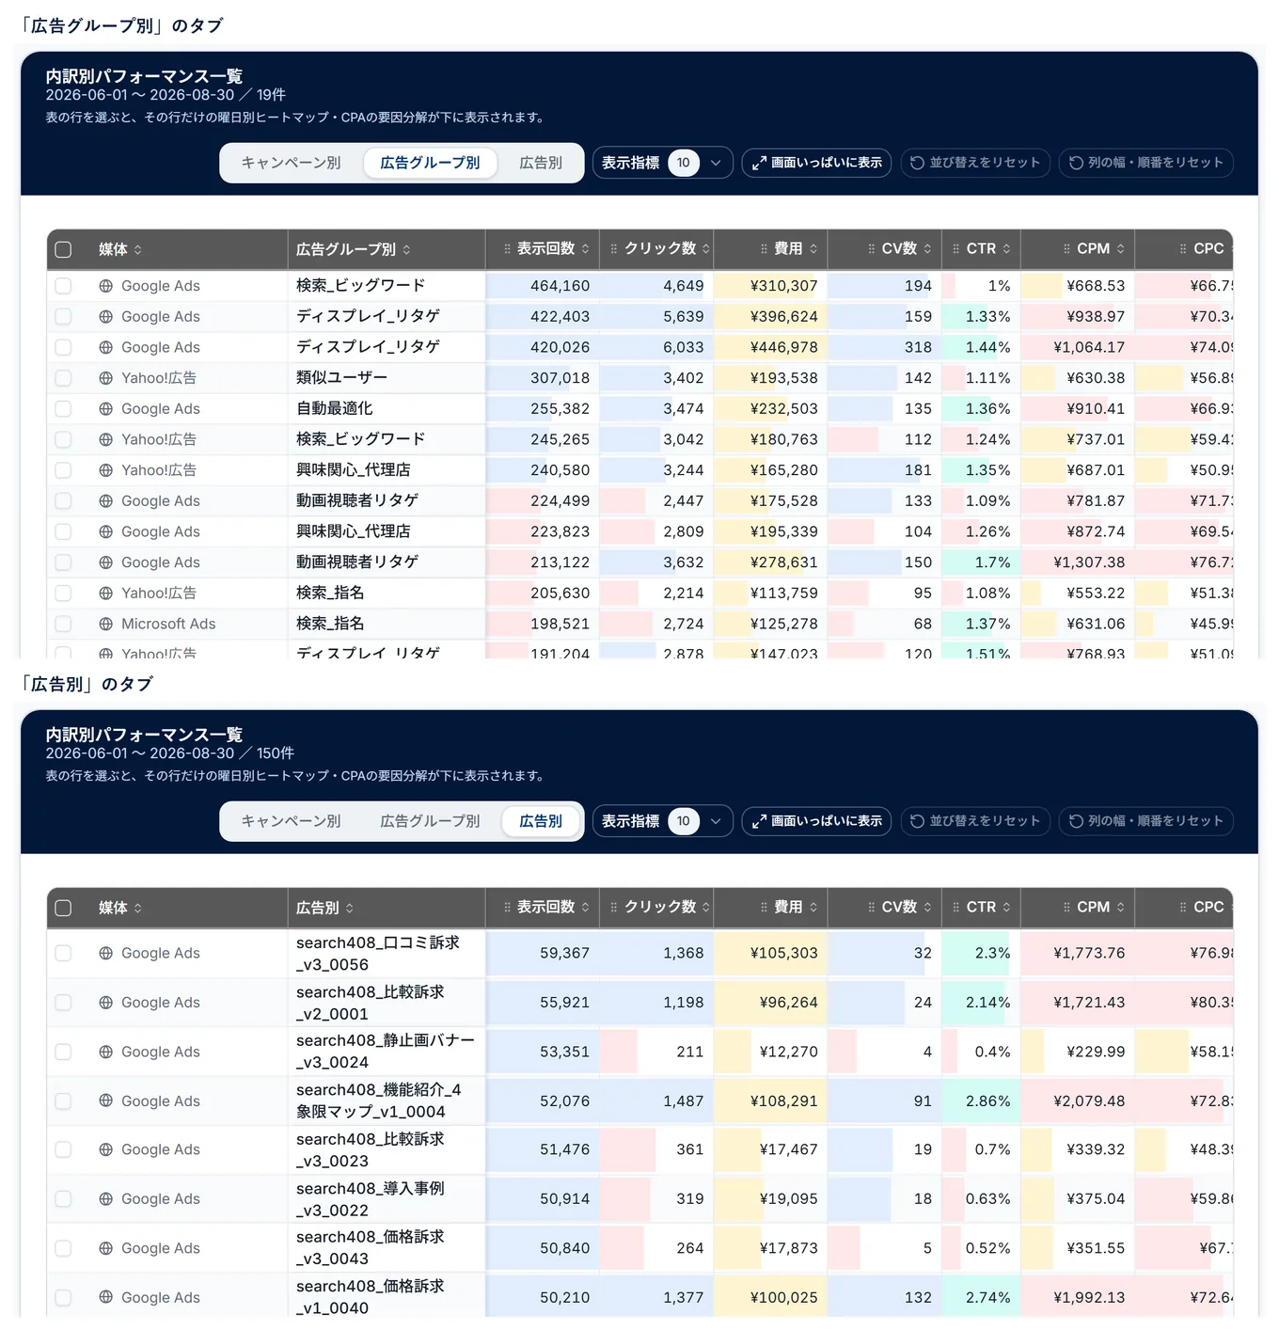Check the checkbox for the 類似ユーザー row
The width and height of the screenshot is (1279, 1330).
click(63, 378)
